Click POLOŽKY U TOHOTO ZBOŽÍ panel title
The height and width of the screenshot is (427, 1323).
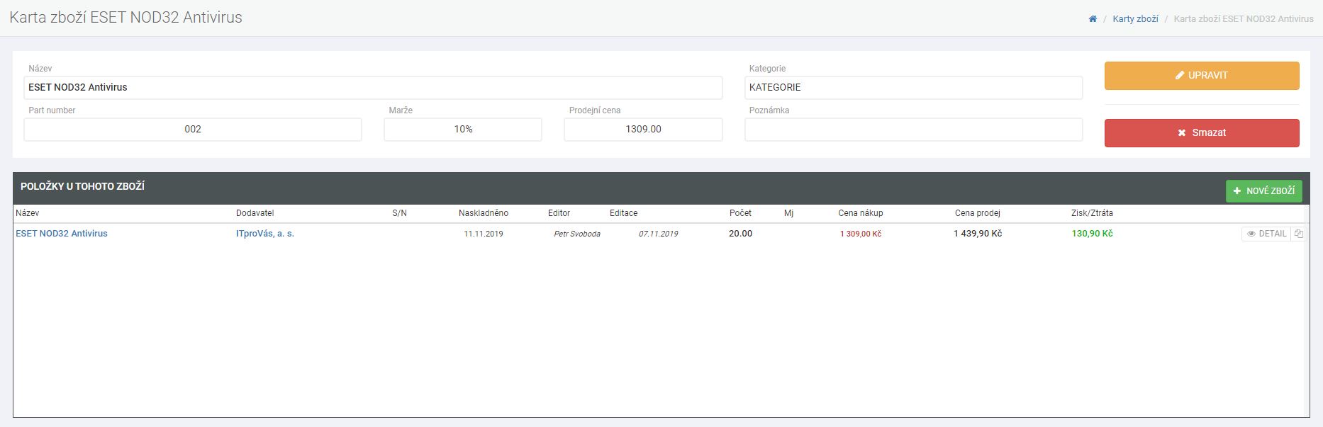[83, 187]
